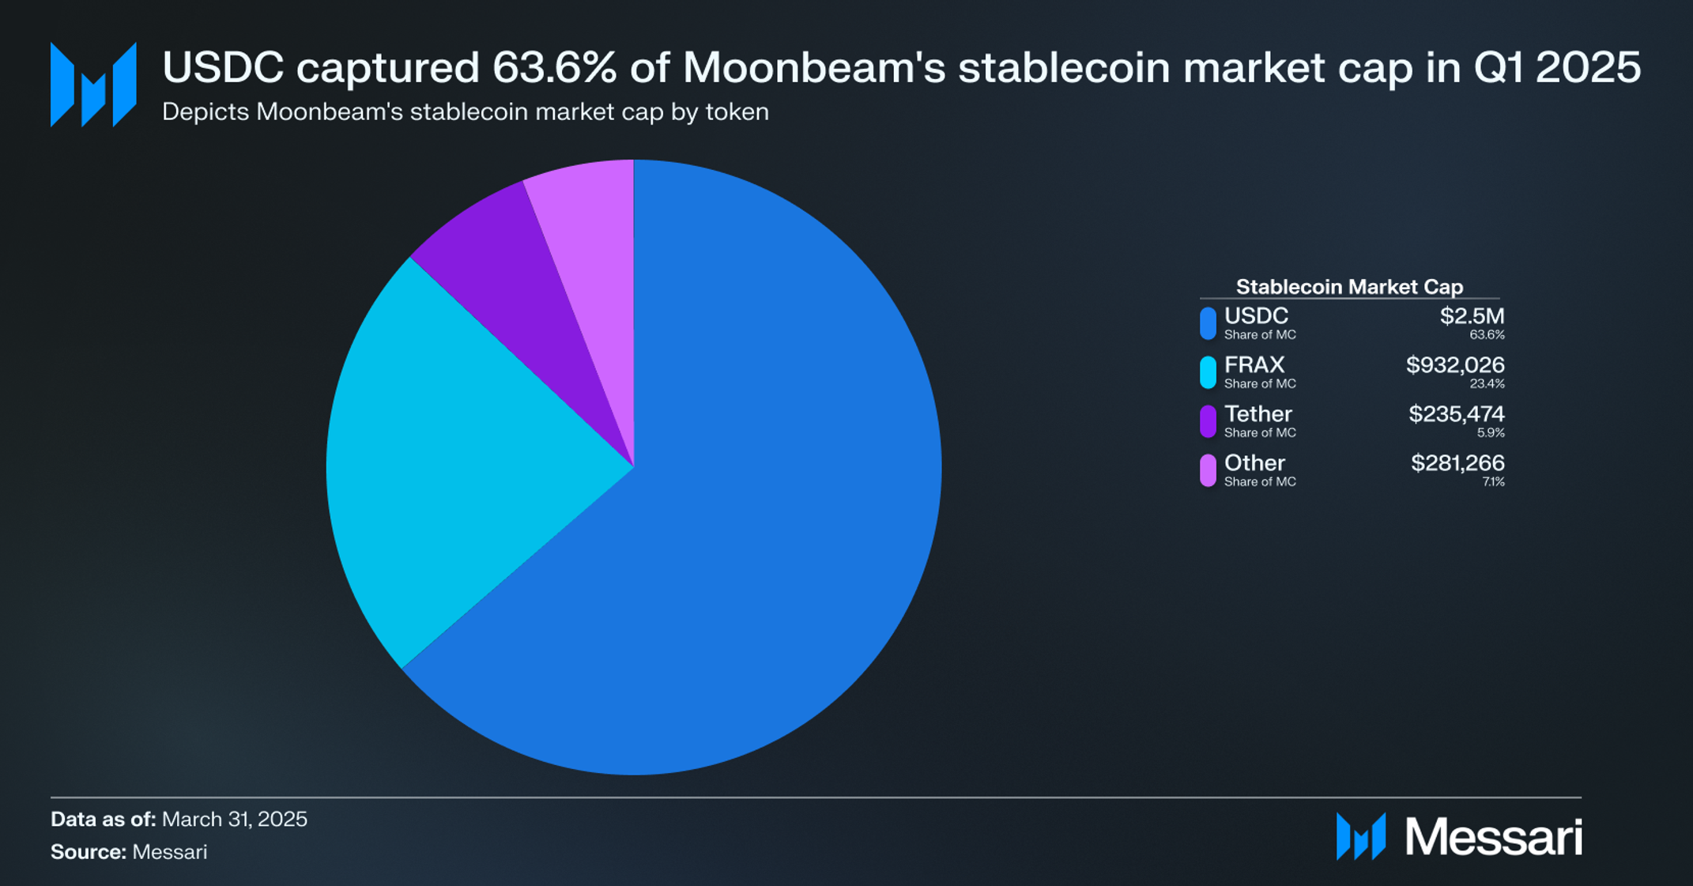Click the Other $281,266 value
Screen dimensions: 1693x886
click(1457, 463)
